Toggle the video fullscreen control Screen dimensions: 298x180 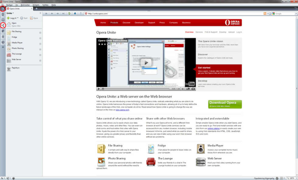[x=193, y=89]
